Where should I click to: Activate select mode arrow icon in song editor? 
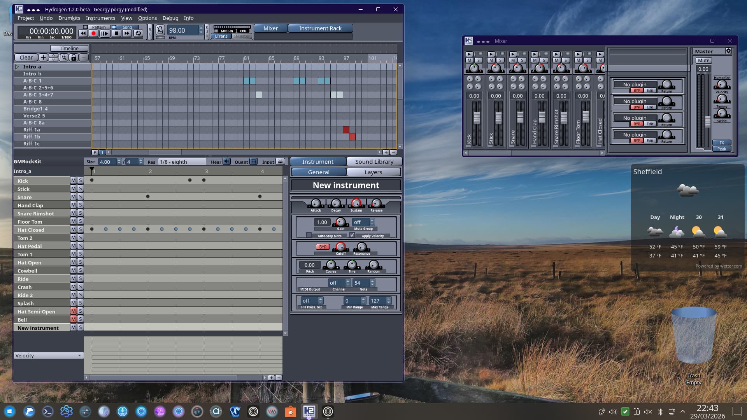[63, 58]
